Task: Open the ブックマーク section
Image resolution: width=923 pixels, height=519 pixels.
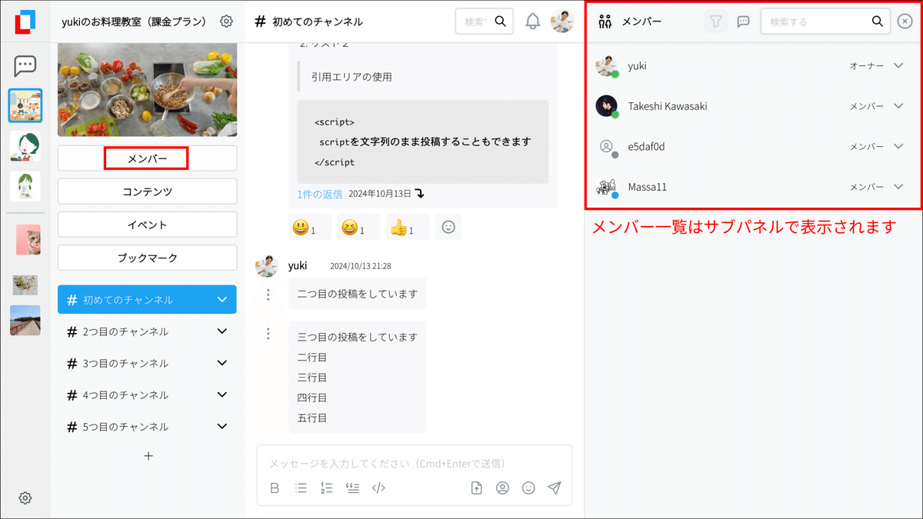Action: click(x=147, y=258)
